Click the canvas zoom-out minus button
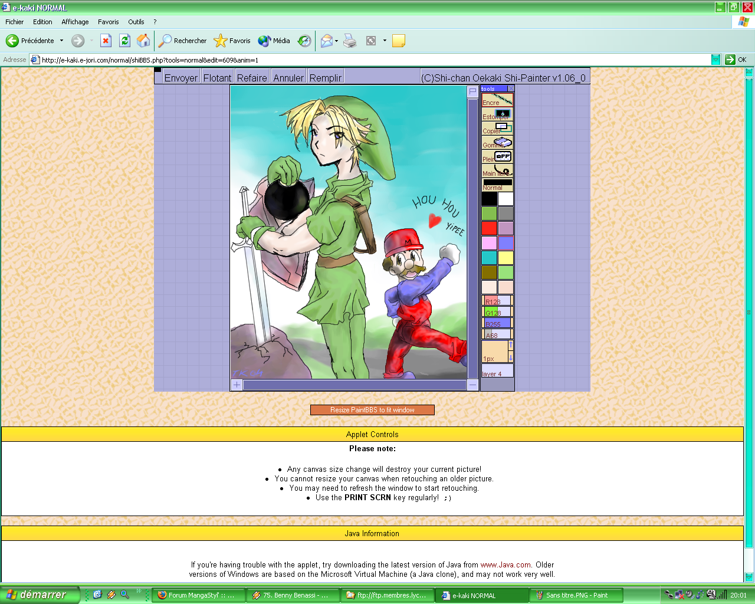This screenshot has height=604, width=755. coord(472,385)
